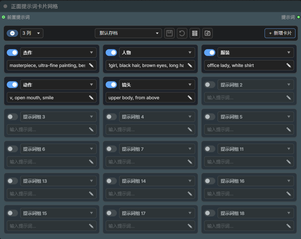
Task: Click the upper body, from above field
Action: point(150,98)
